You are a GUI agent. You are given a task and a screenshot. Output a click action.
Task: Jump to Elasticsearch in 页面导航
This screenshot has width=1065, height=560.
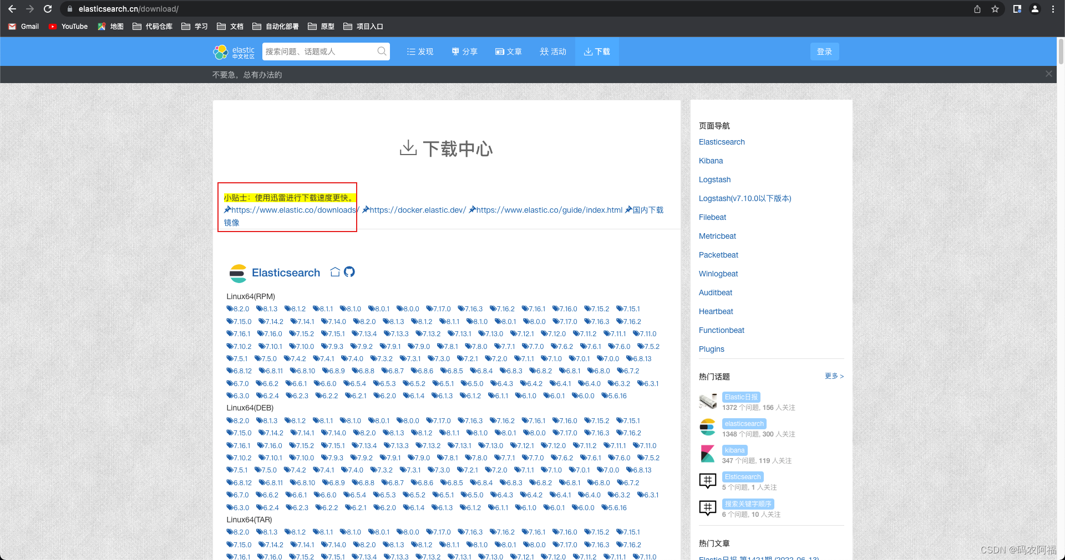click(x=722, y=142)
